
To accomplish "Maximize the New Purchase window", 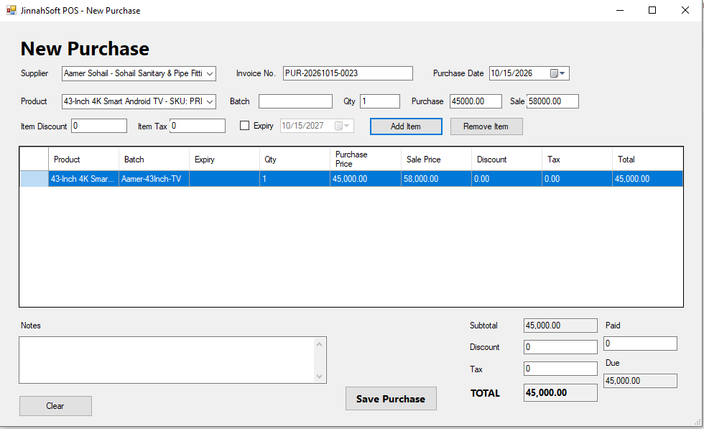I will point(652,10).
